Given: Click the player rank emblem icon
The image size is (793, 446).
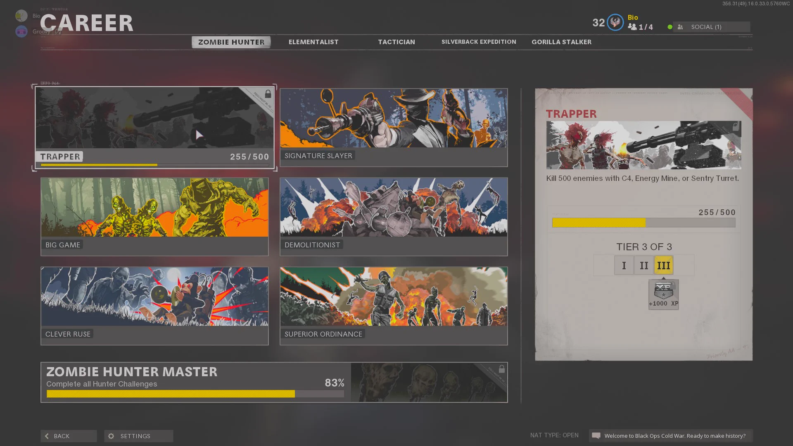Looking at the screenshot, I should coord(615,23).
